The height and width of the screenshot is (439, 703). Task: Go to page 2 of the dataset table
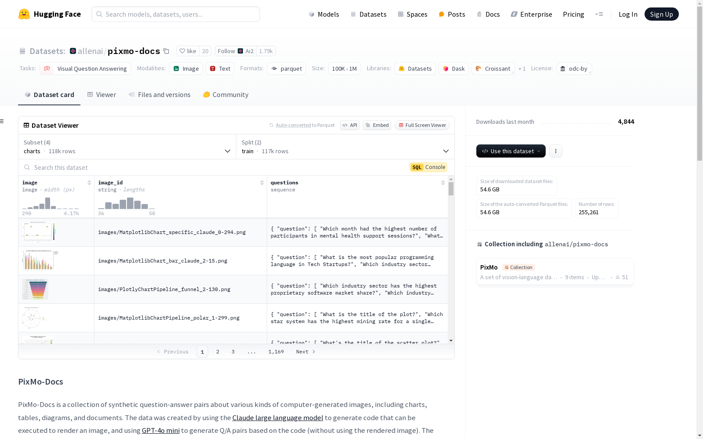(x=217, y=352)
